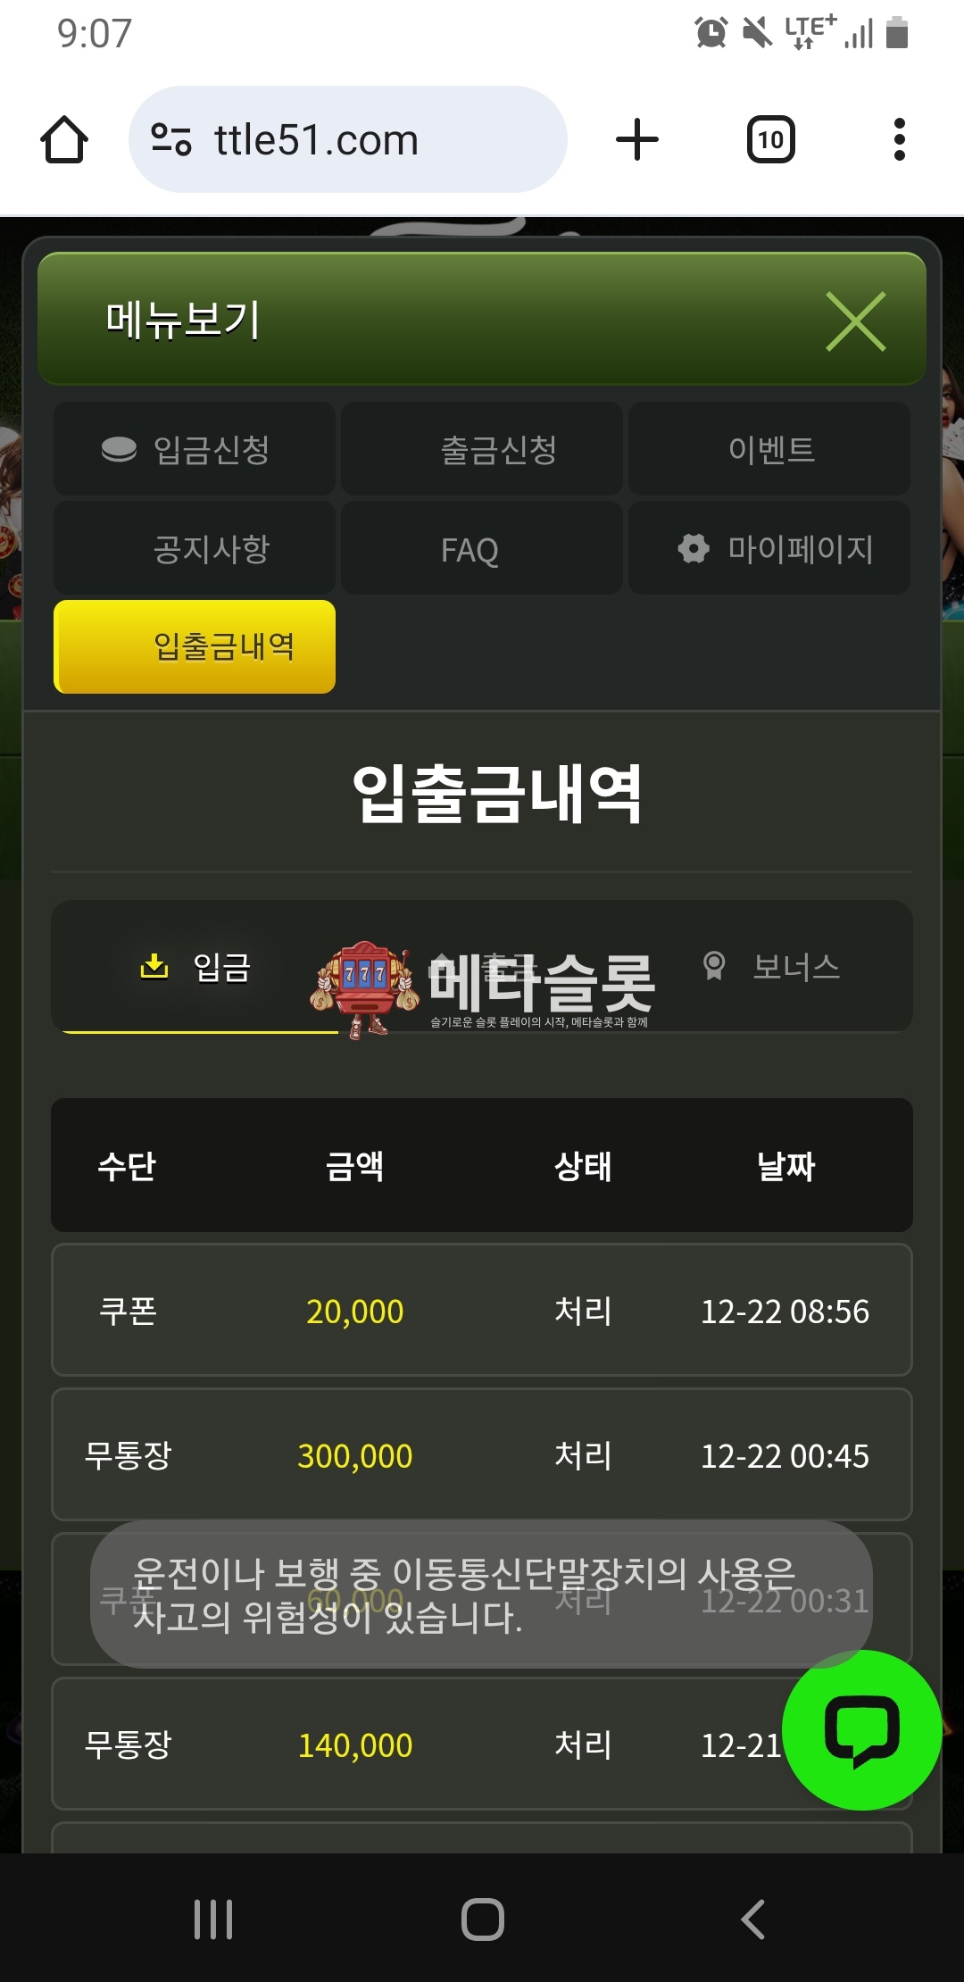This screenshot has height=1982, width=964.
Task: Open the green live chat bubble
Action: (861, 1730)
